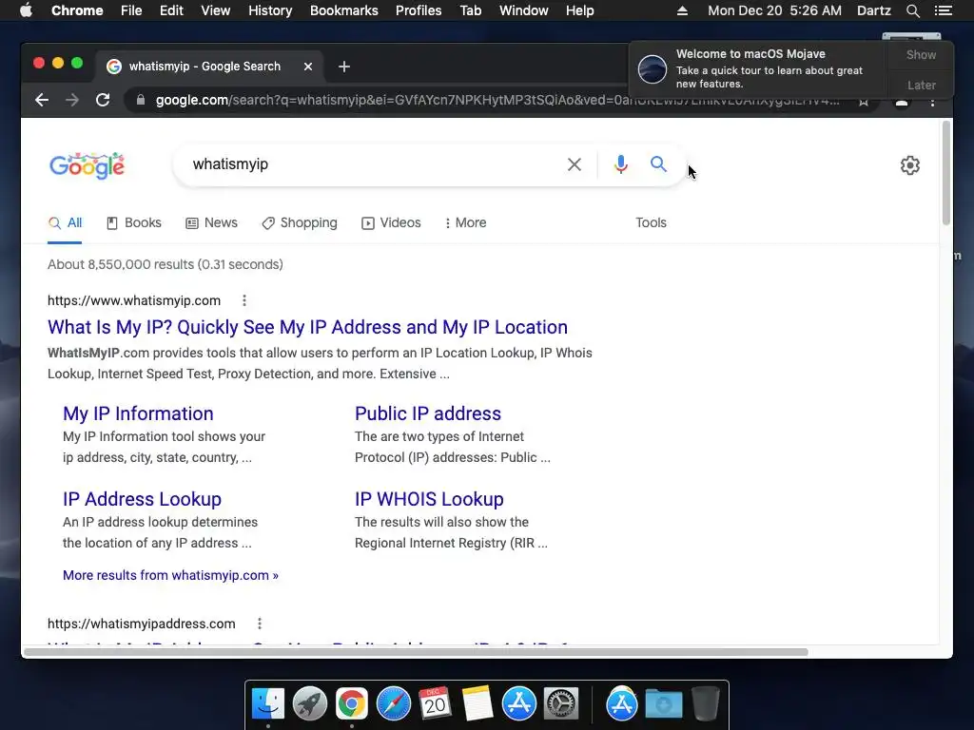
Task: Open Safari from the dock
Action: click(393, 704)
